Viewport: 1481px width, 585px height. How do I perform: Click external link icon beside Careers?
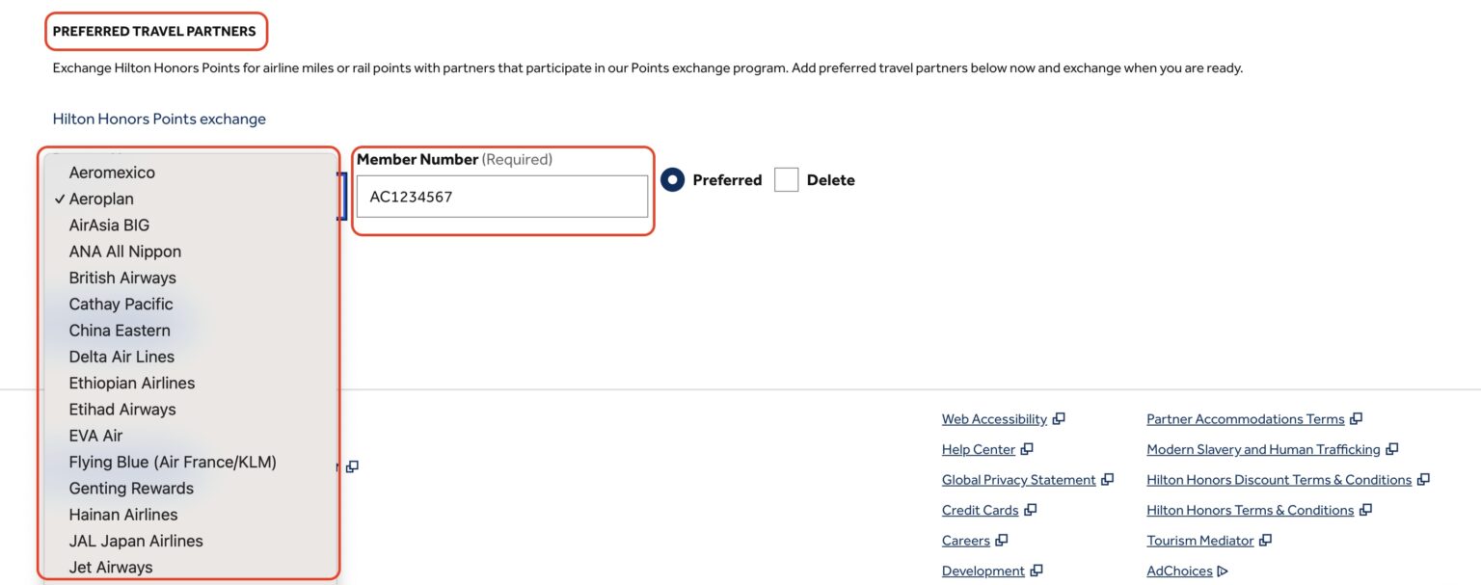point(1002,541)
